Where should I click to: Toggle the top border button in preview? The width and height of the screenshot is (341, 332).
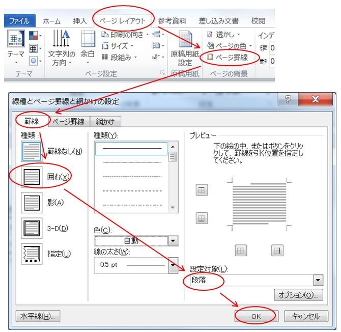click(203, 190)
